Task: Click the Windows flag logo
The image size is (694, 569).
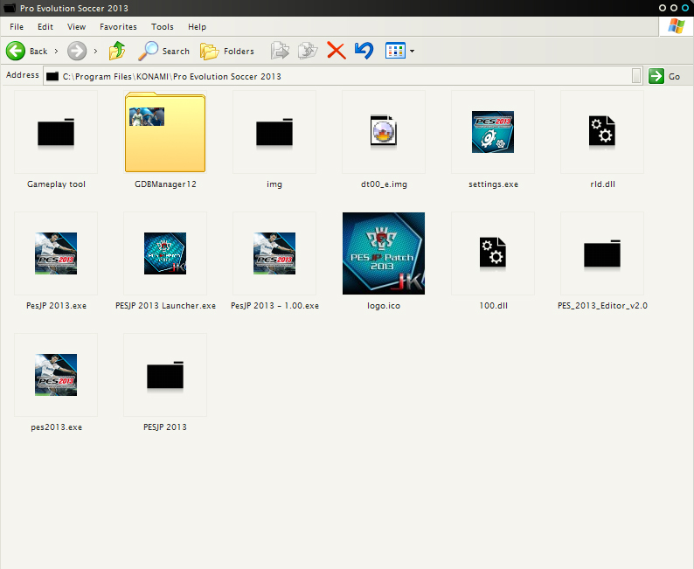Action: coord(676,25)
